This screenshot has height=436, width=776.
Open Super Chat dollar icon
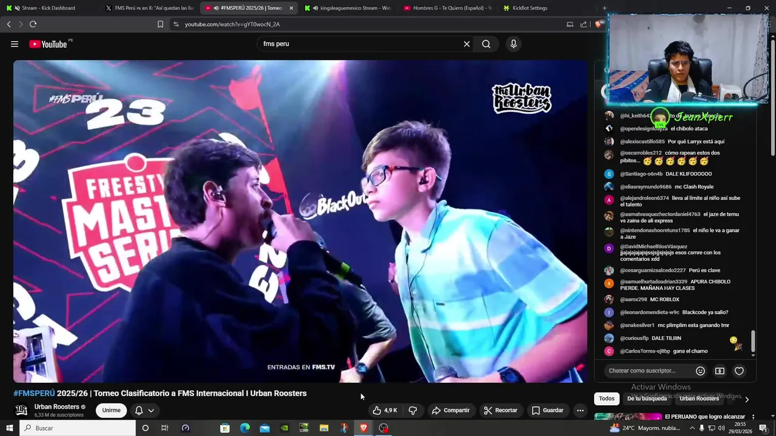[x=720, y=371]
